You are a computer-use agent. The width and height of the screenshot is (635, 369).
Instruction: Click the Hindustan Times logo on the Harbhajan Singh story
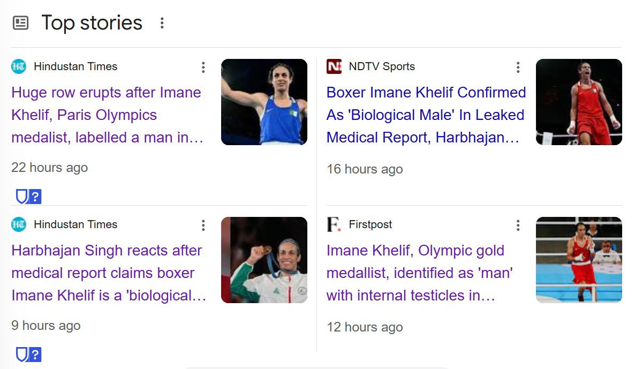tap(19, 225)
